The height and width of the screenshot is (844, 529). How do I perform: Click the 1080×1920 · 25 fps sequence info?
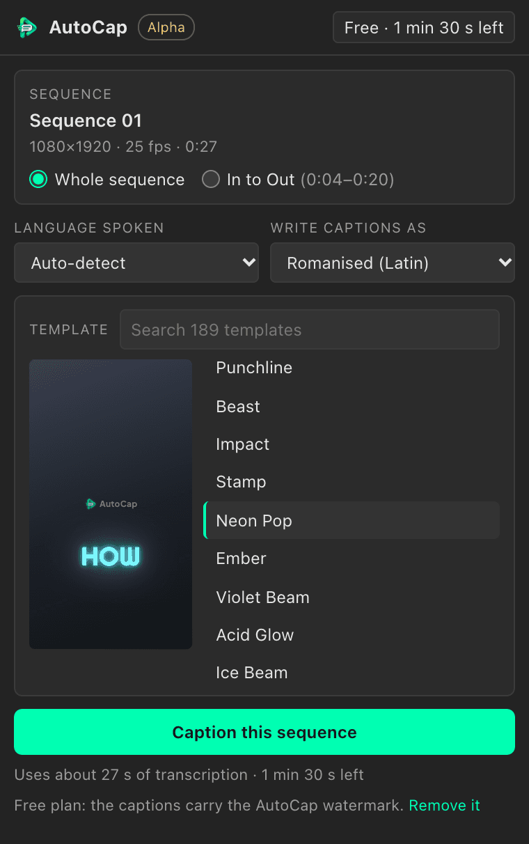pyautogui.click(x=123, y=147)
